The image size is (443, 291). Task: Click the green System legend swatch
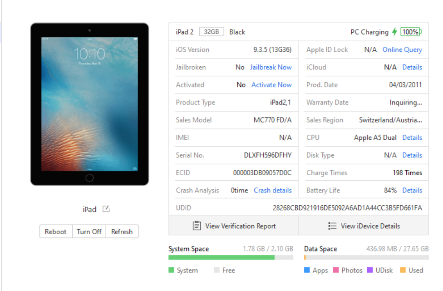coord(171,270)
